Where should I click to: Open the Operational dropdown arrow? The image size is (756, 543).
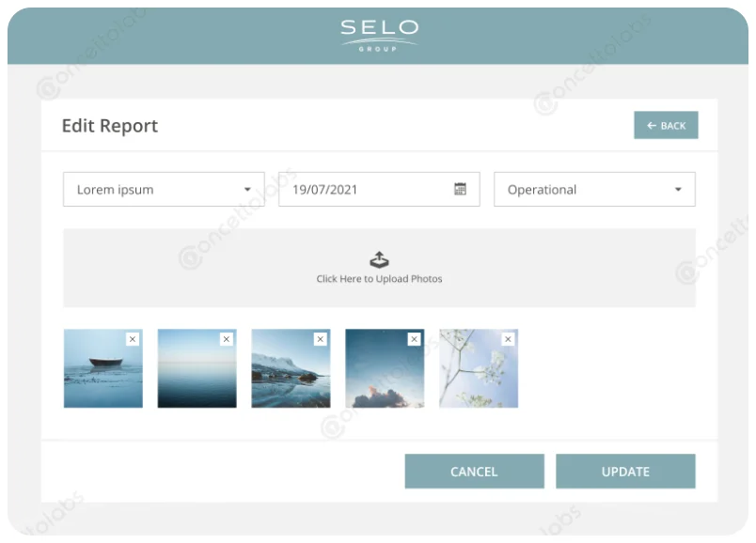tap(678, 189)
